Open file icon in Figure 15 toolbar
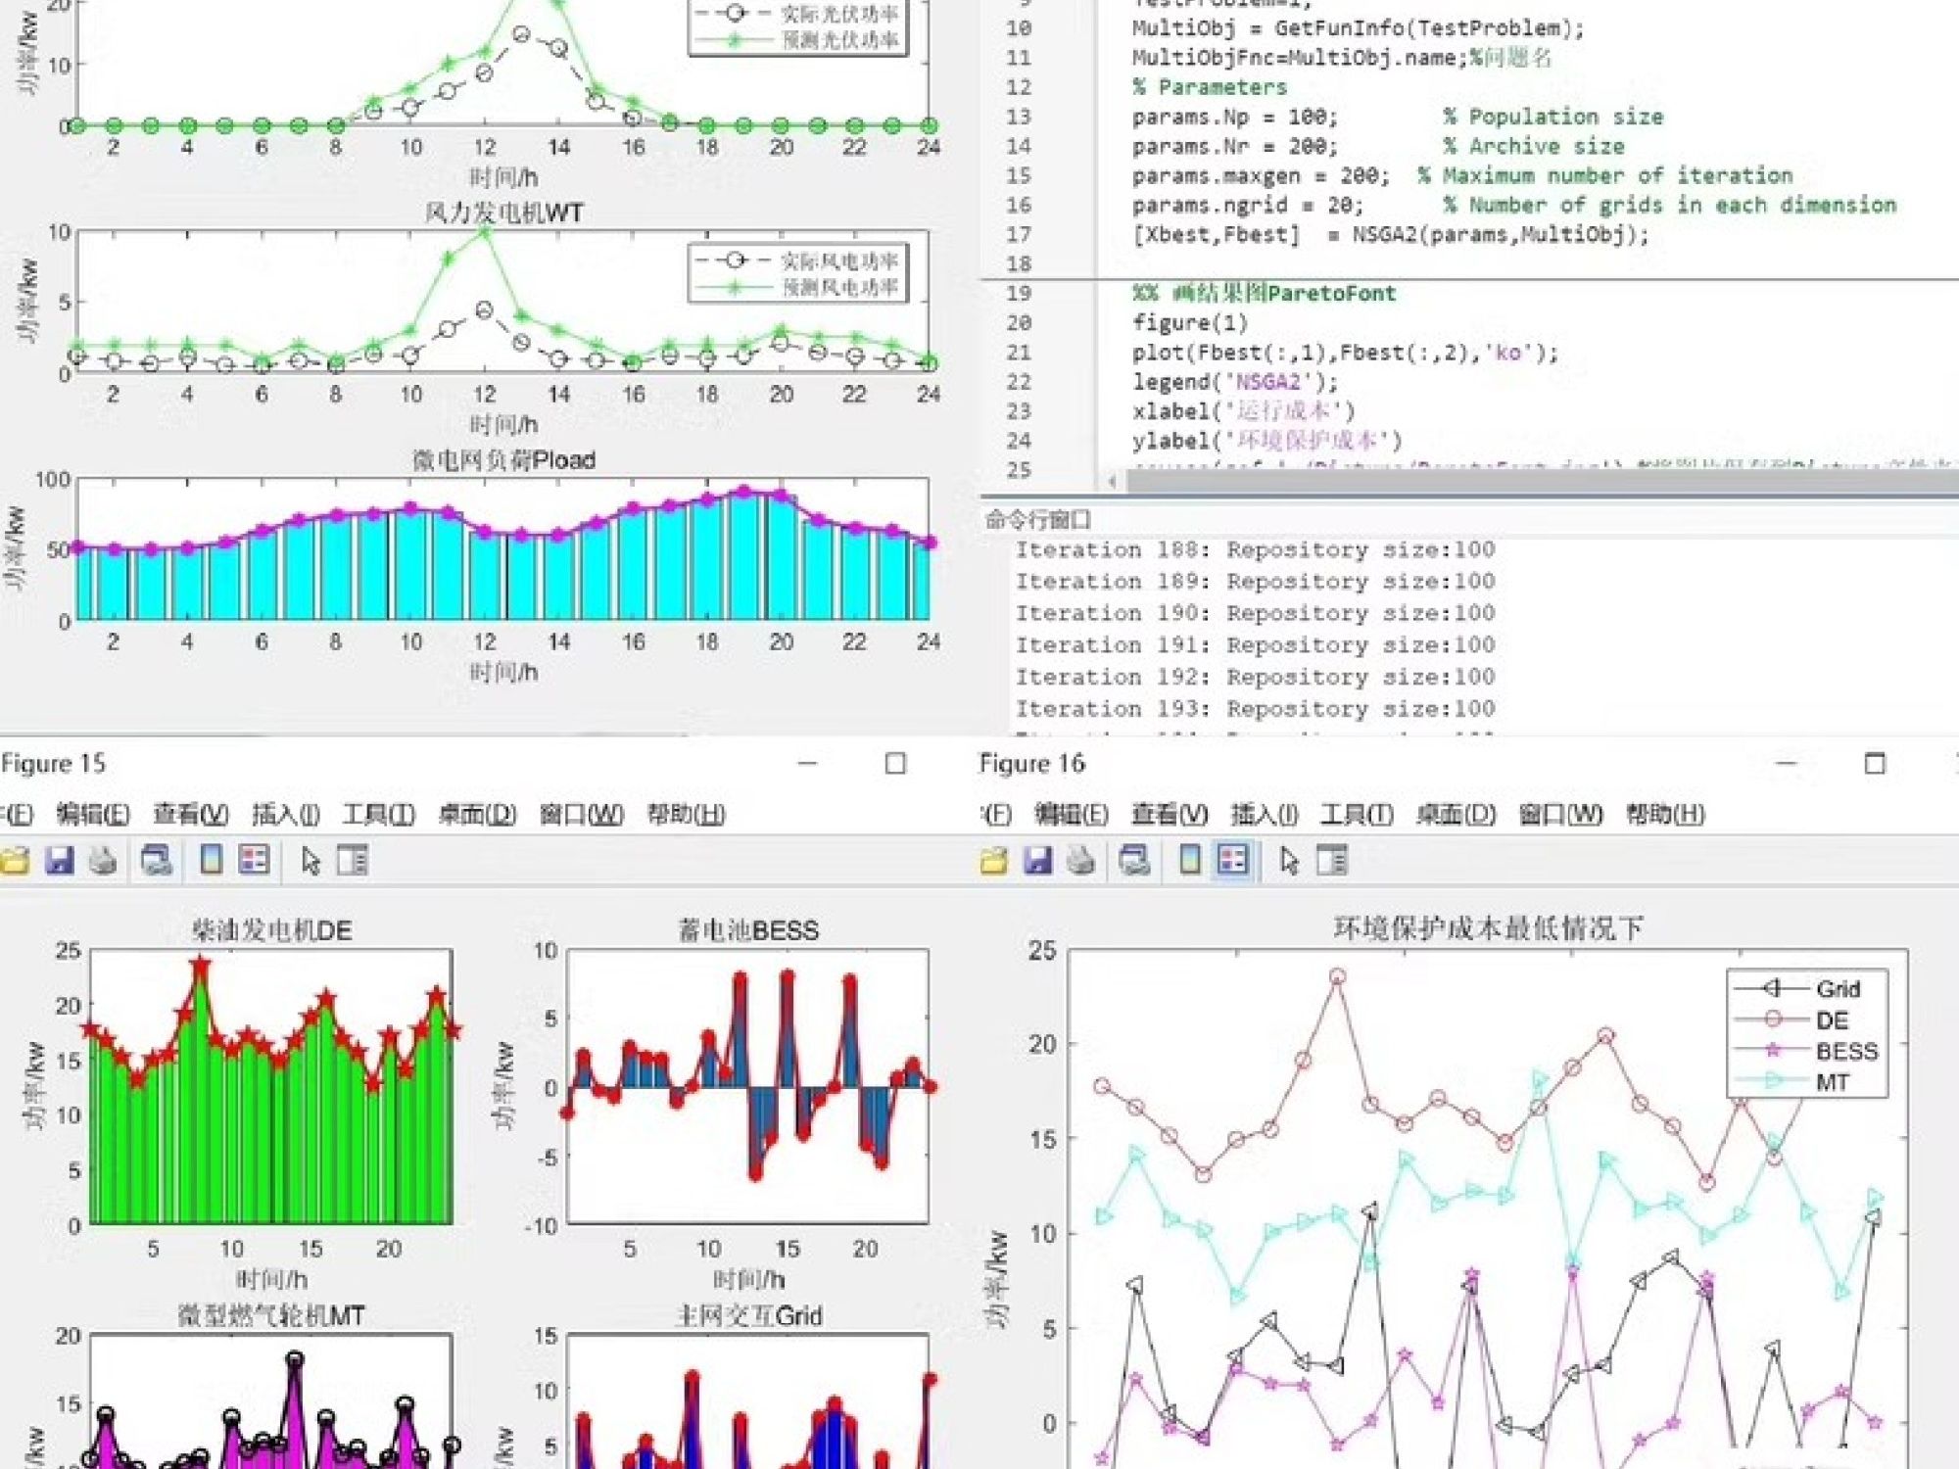The image size is (1959, 1469). (14, 861)
